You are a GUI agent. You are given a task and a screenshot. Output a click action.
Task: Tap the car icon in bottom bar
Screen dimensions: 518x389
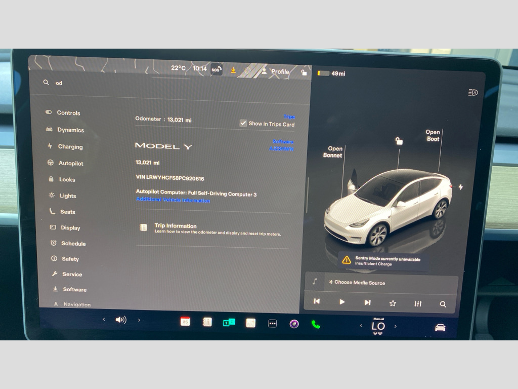point(441,328)
